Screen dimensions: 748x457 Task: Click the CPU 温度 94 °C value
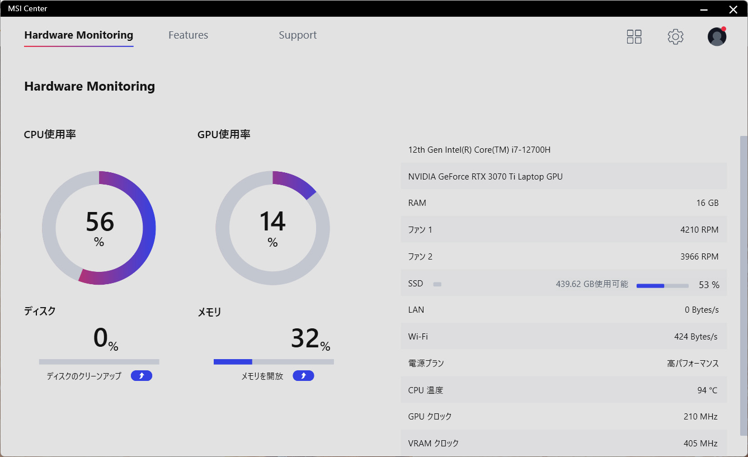(707, 390)
